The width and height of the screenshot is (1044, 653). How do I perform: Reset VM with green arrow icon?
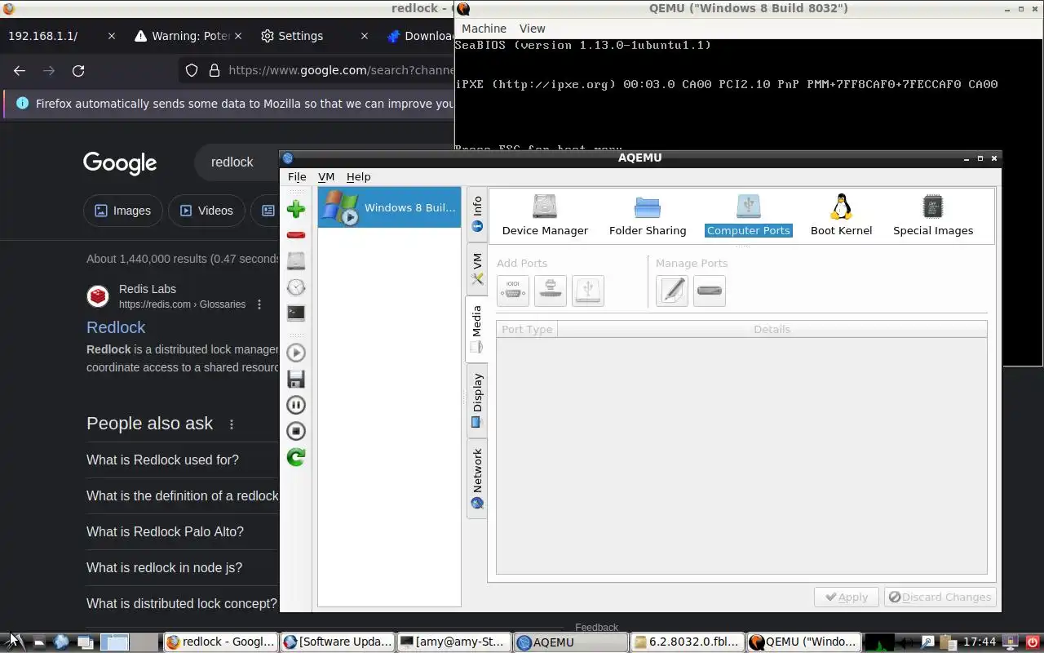[x=296, y=457]
